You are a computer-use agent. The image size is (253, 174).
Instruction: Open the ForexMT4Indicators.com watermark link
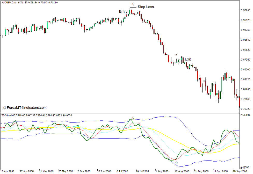tap(25, 107)
